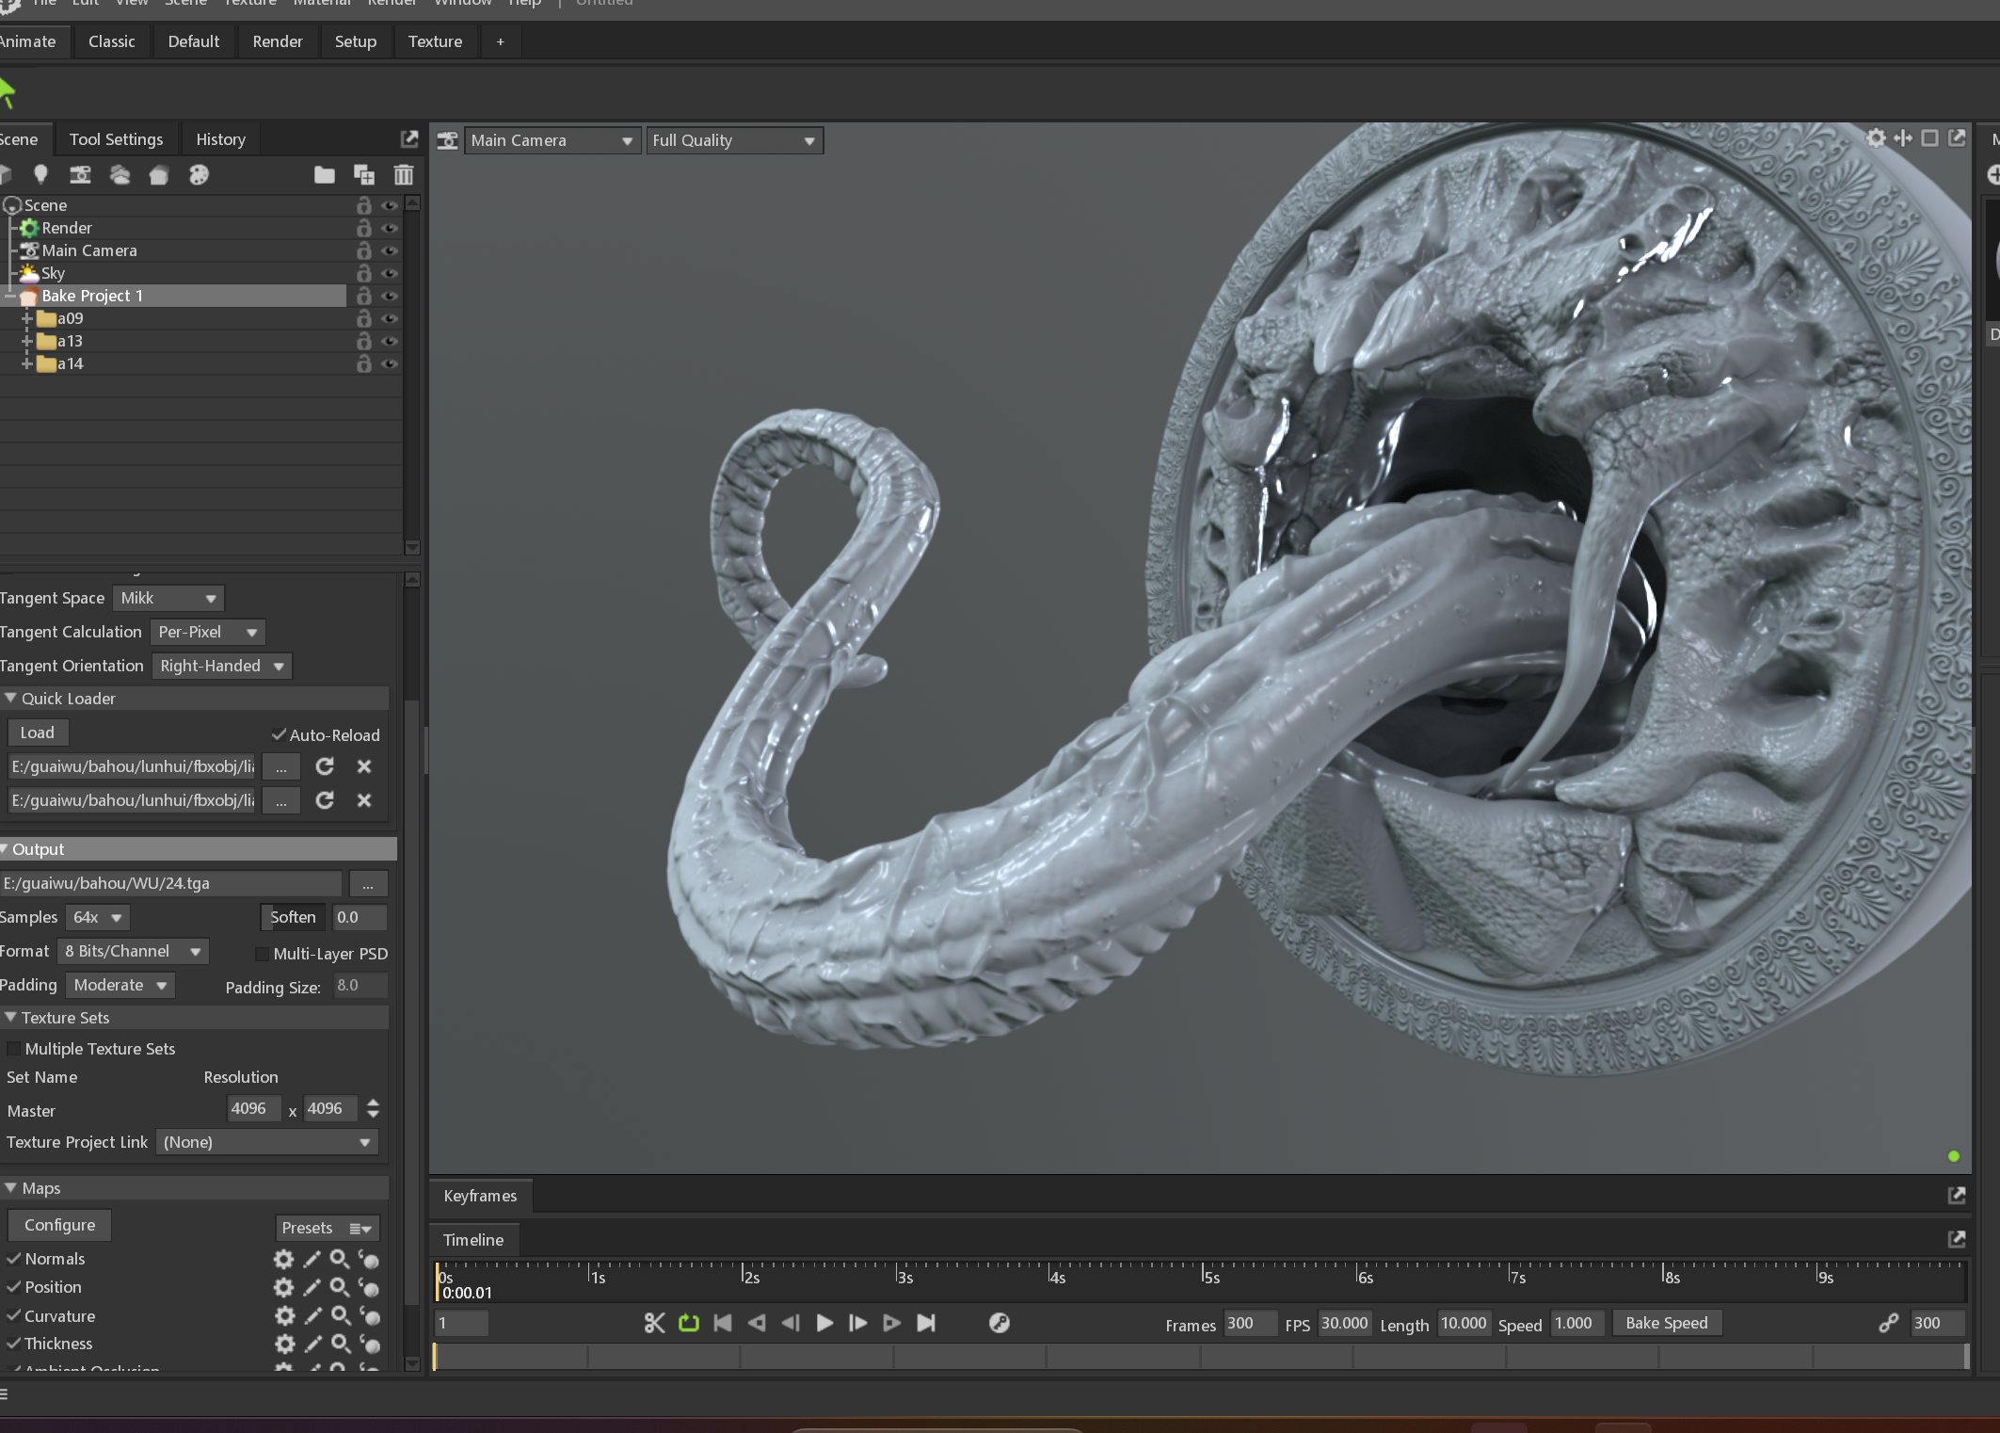Expand the a09 folder in scene tree
The width and height of the screenshot is (2000, 1433).
click(x=27, y=318)
